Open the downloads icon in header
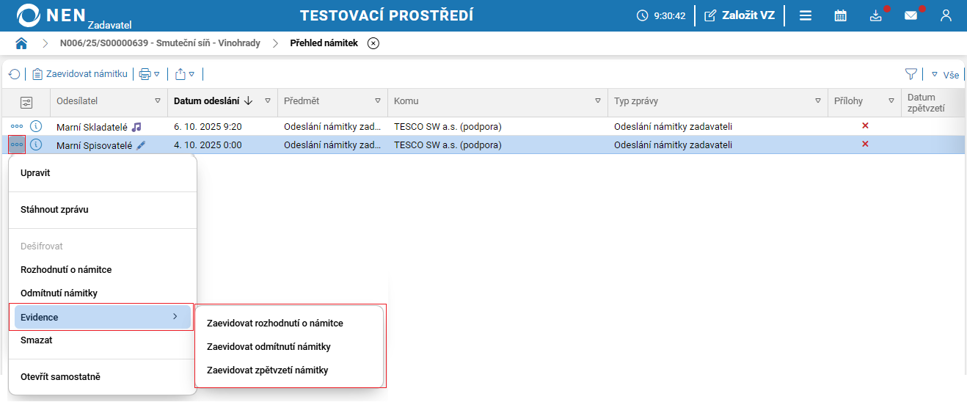The width and height of the screenshot is (967, 402). click(875, 15)
